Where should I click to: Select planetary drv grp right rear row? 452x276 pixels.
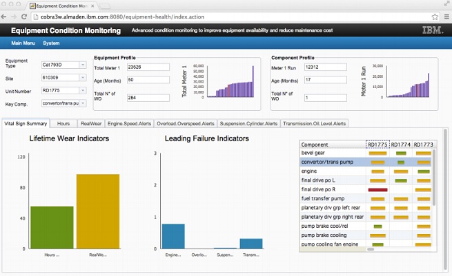(x=366, y=217)
